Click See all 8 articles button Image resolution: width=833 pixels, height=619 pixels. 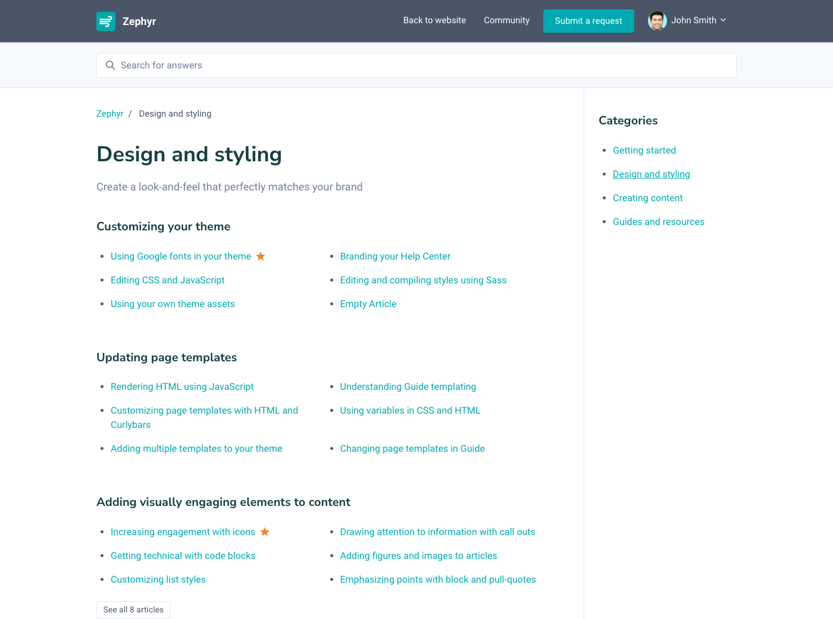133,609
